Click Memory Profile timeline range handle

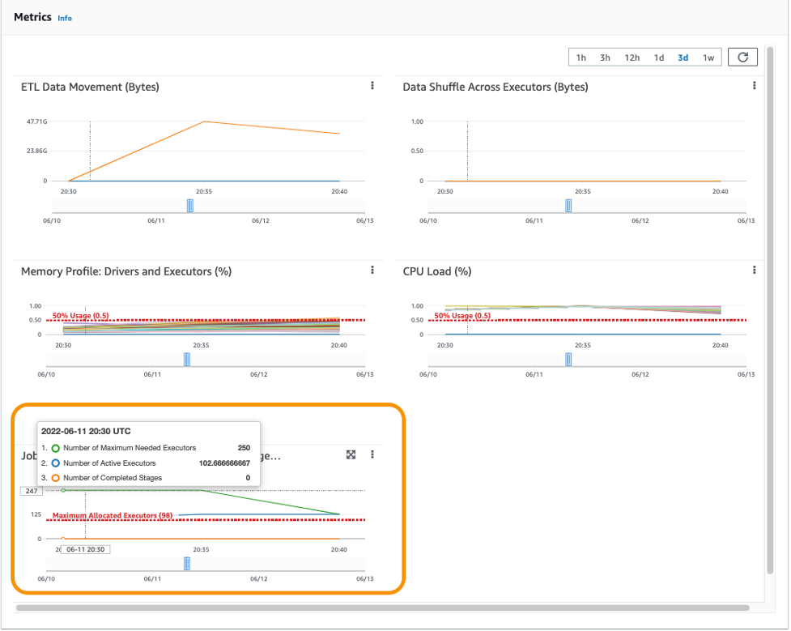187,360
